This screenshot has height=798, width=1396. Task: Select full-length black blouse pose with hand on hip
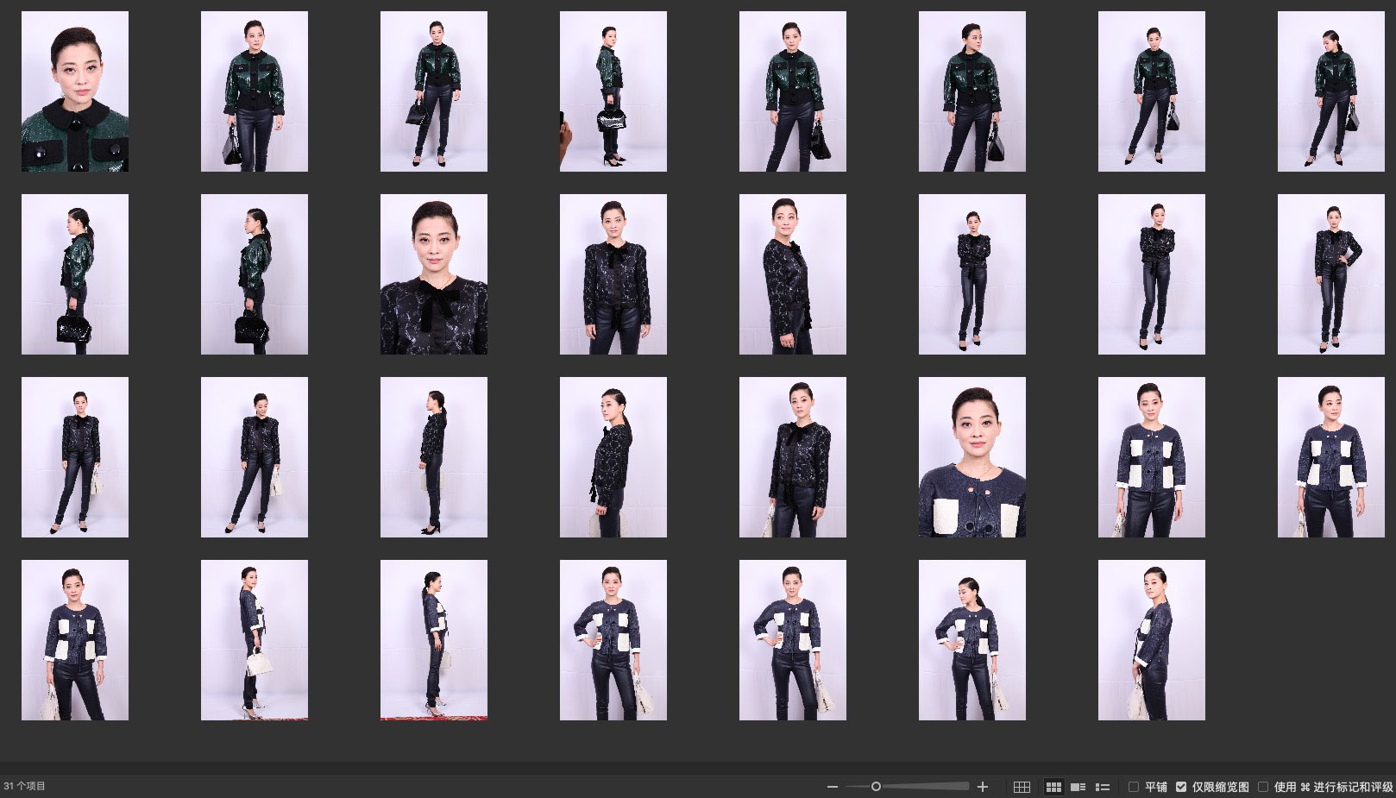[1331, 274]
